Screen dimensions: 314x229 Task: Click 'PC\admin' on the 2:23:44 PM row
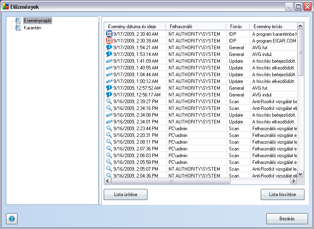point(178,129)
